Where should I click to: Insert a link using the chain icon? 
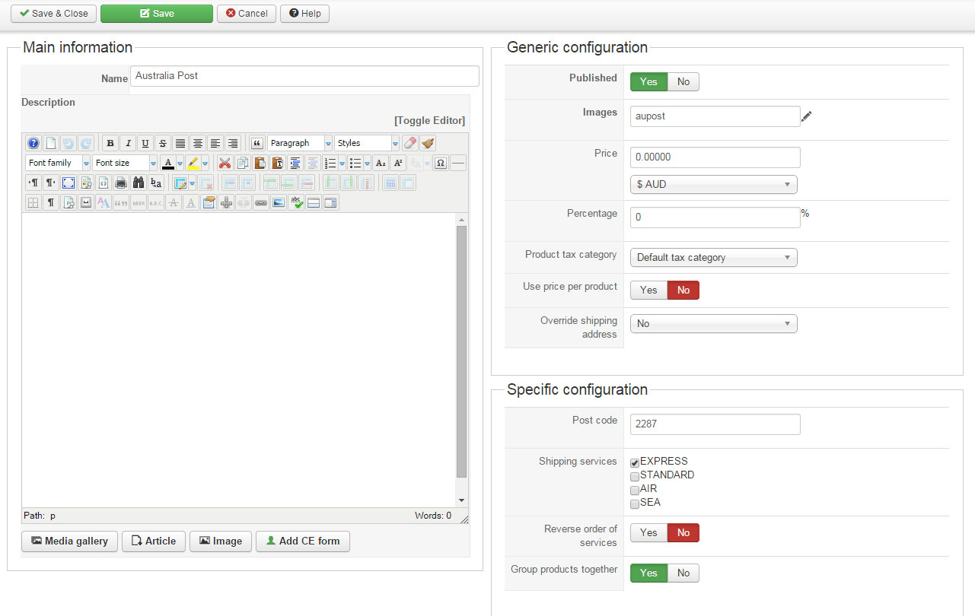[260, 202]
